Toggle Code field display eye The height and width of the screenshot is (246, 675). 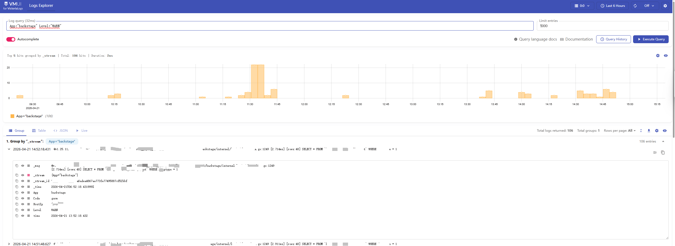[x=23, y=198]
